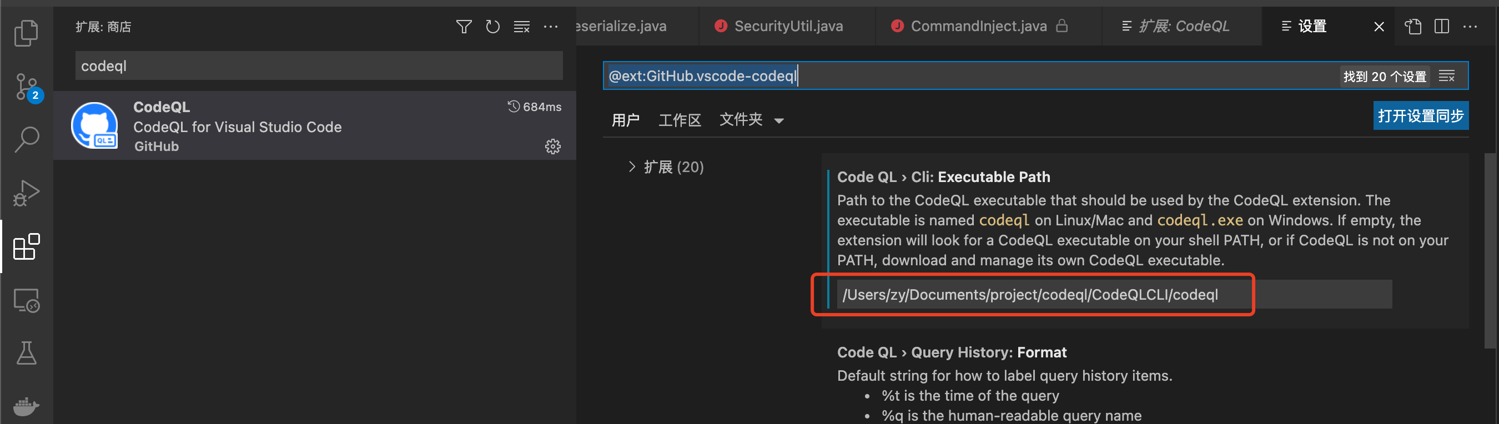The image size is (1499, 424).
Task: Click the extension search box containing codeql
Action: (x=319, y=65)
